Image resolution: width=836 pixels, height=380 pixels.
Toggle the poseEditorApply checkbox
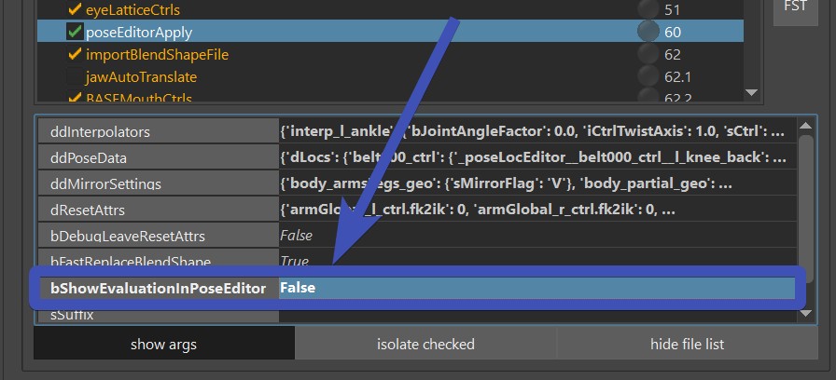click(75, 32)
